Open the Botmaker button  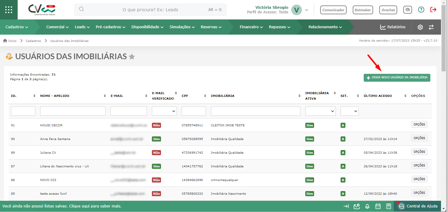(x=363, y=10)
